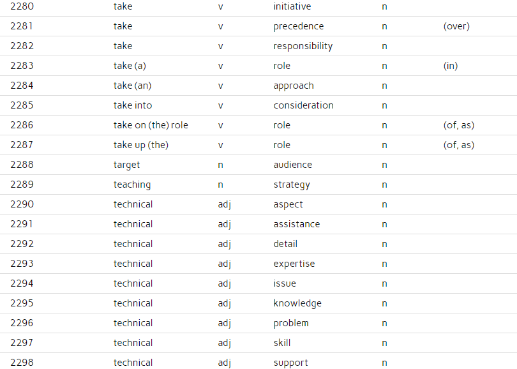Click the '(in)' note in row 2283
Screen dimensions: 517x369
pos(451,66)
